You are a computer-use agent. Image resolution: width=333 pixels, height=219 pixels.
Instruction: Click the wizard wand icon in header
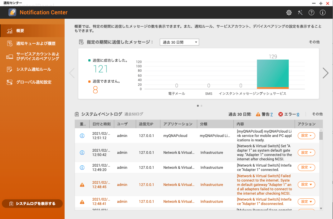click(x=300, y=12)
